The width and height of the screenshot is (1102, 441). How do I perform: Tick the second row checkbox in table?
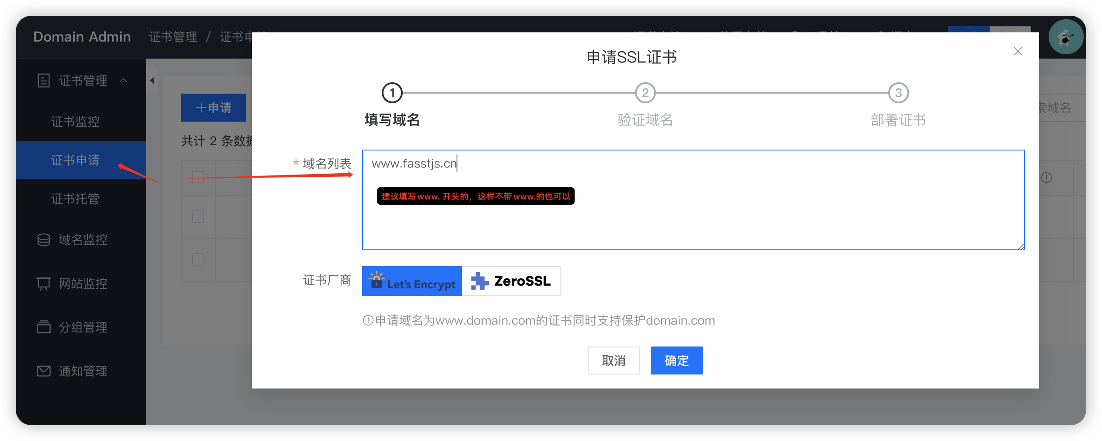pos(198,217)
